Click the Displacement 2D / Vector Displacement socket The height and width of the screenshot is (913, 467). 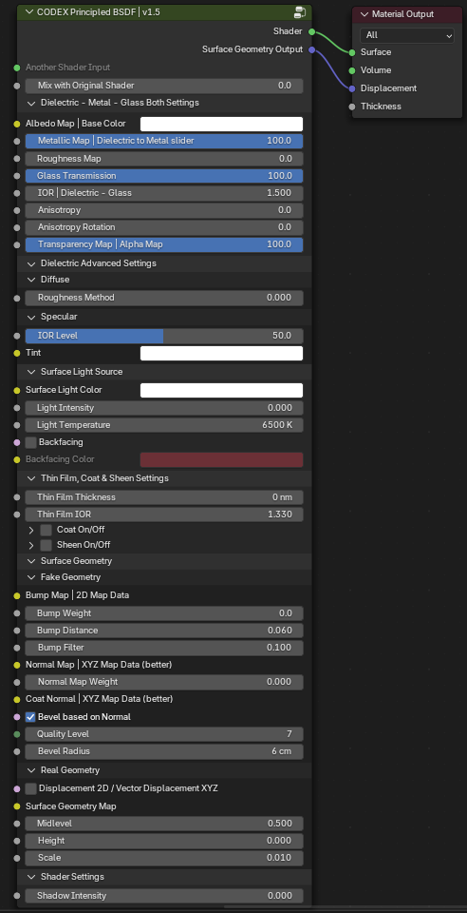tap(17, 789)
